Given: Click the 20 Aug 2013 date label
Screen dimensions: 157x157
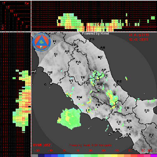Looking at the screenshot, I should [139, 35].
